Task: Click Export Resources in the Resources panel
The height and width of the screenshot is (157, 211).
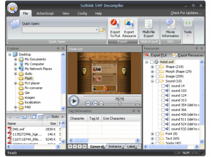Action: (188, 55)
